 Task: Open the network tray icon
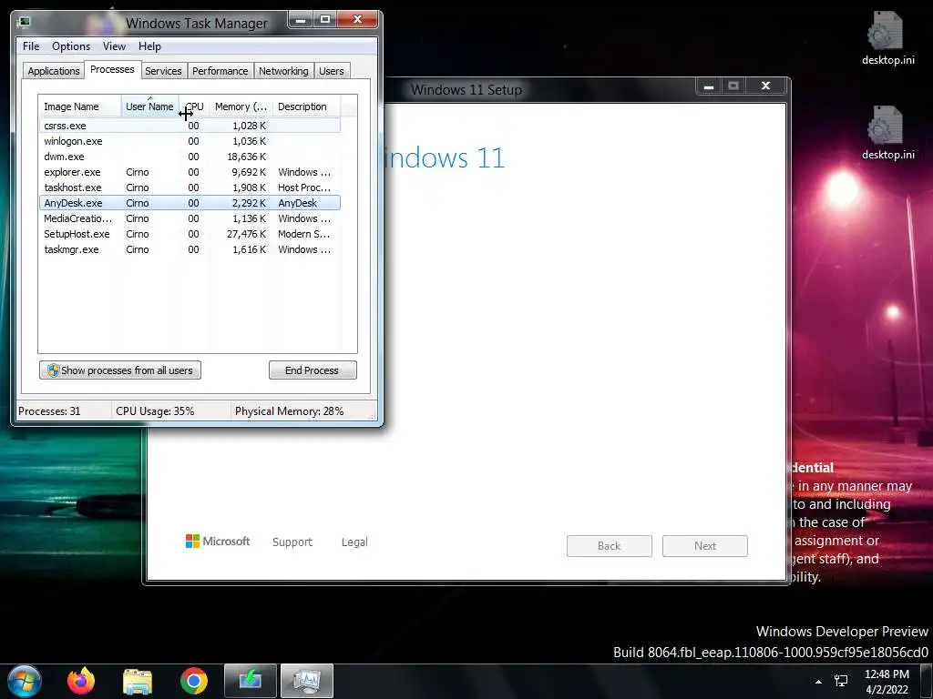(x=841, y=681)
